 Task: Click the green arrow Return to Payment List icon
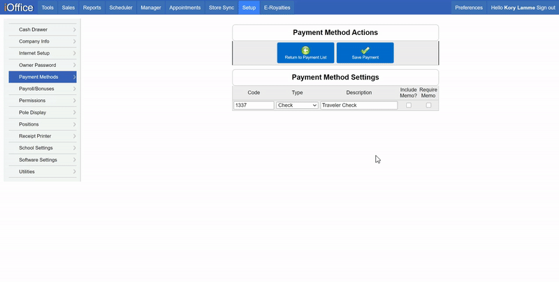[x=305, y=50]
